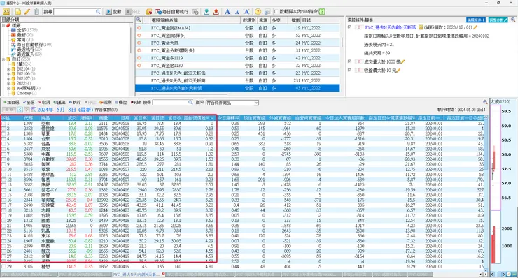Click the new strategy document icon
This screenshot has height=278, width=518.
point(17,12)
